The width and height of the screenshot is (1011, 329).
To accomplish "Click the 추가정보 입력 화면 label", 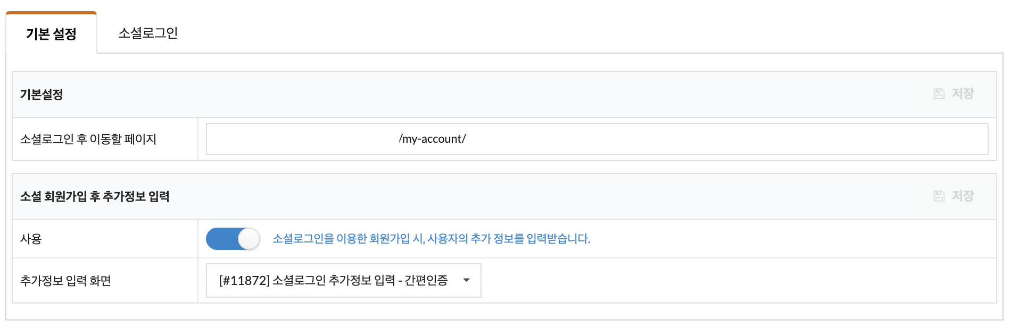I will [65, 281].
